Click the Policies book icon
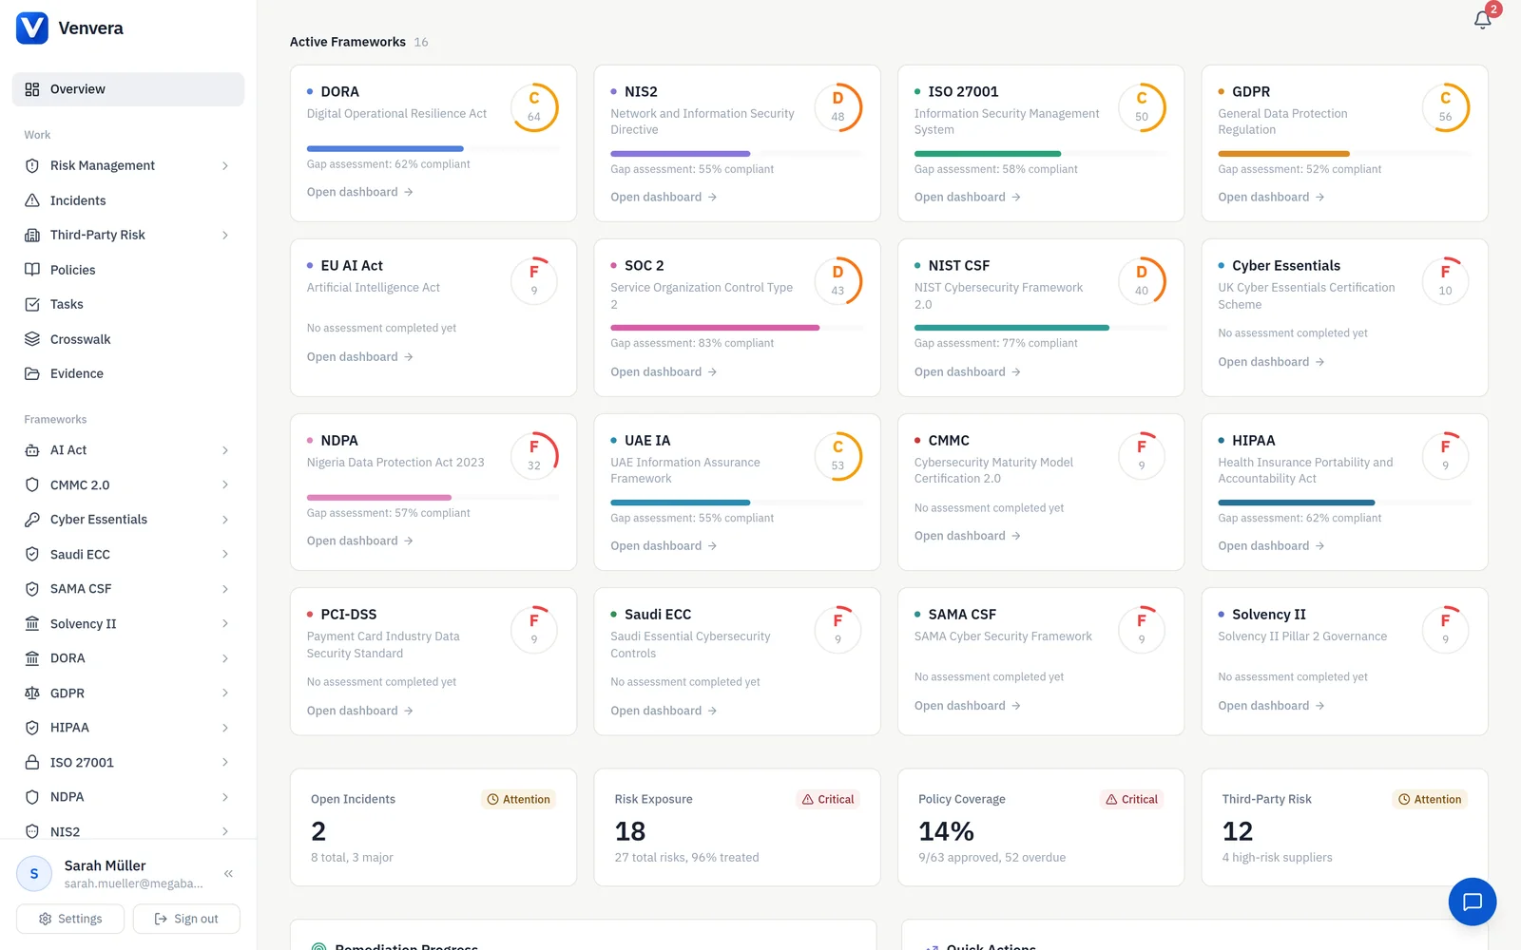Image resolution: width=1521 pixels, height=950 pixels. pos(32,270)
